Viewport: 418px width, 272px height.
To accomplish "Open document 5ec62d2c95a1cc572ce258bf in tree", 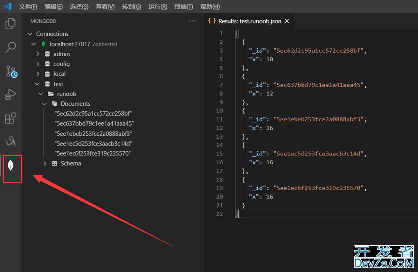I will point(93,114).
